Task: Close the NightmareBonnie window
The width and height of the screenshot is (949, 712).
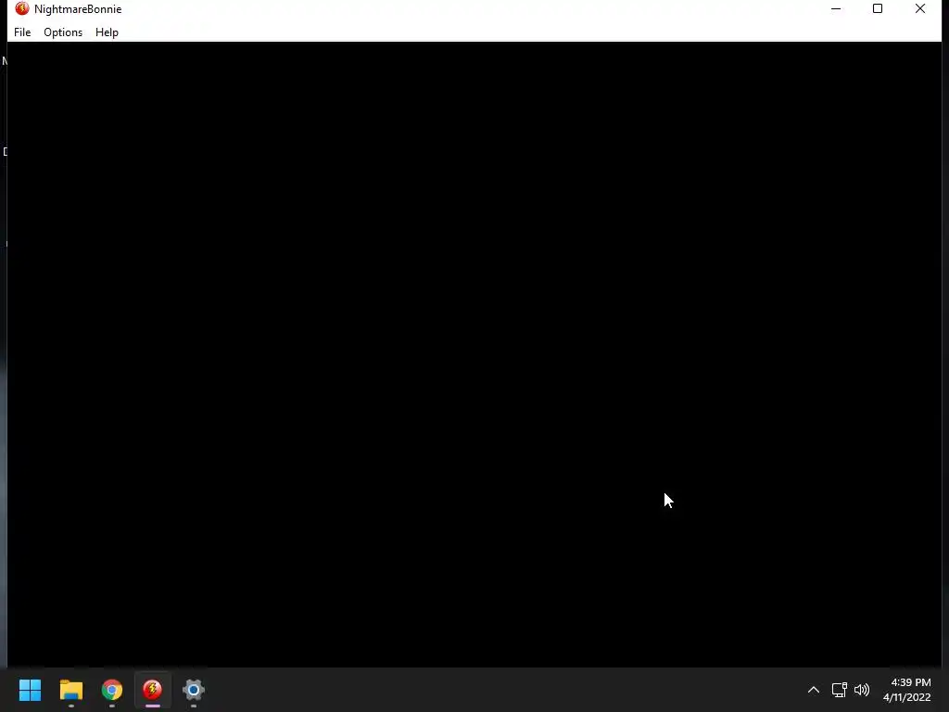Action: tap(920, 8)
